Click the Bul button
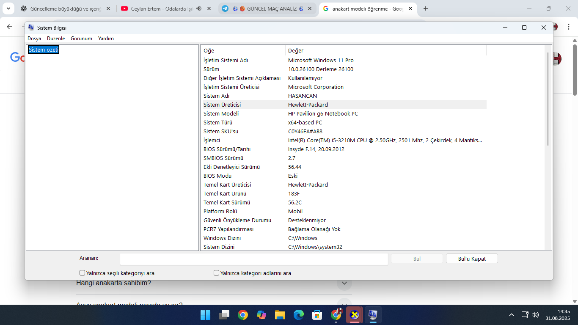This screenshot has width=578, height=325. (417, 259)
